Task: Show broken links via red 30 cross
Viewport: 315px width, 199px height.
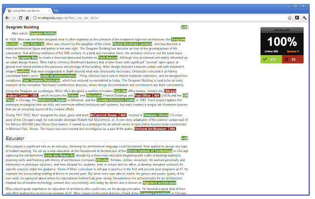Action: point(293,59)
